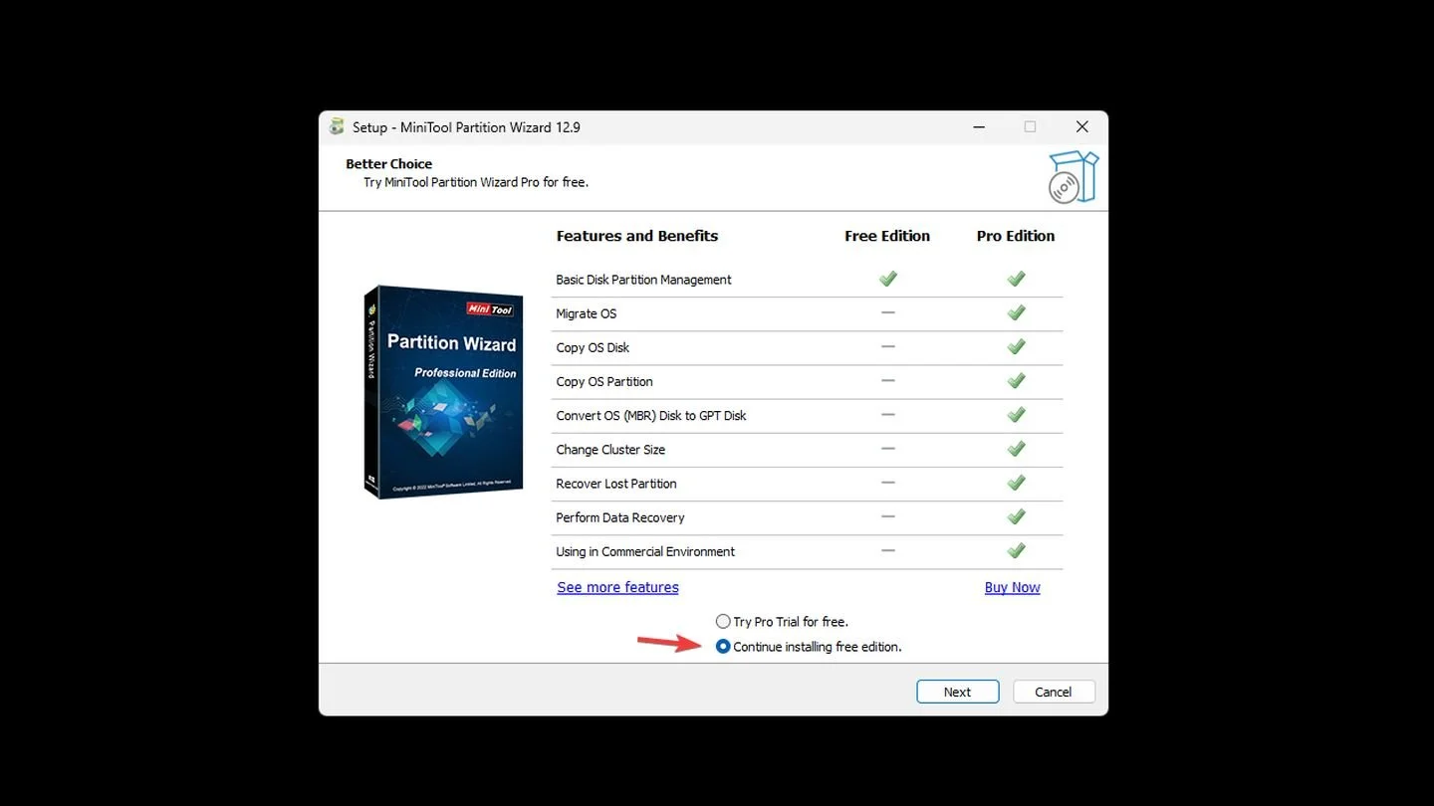Click Free Edition dash for Migrate OS
The height and width of the screenshot is (806, 1434).
coord(888,312)
